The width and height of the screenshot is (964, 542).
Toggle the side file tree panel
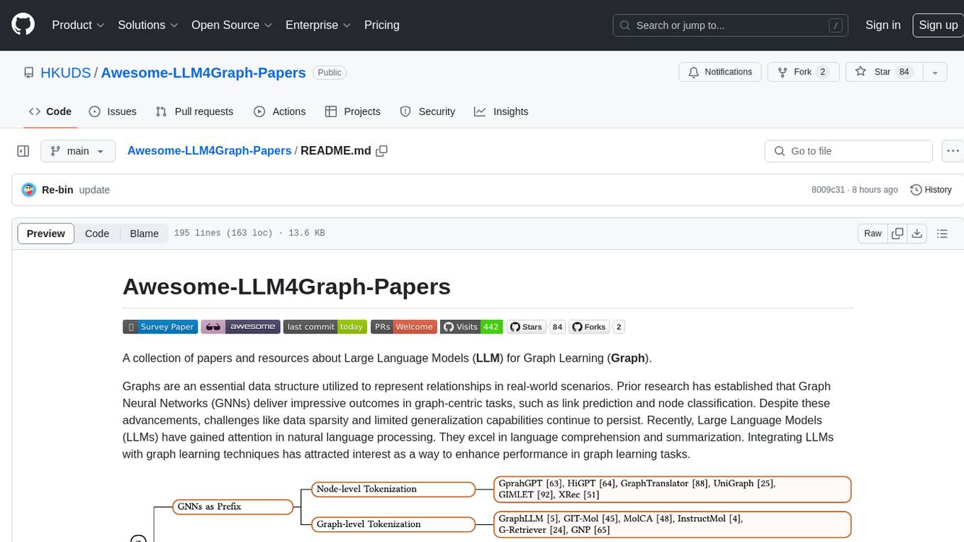23,151
